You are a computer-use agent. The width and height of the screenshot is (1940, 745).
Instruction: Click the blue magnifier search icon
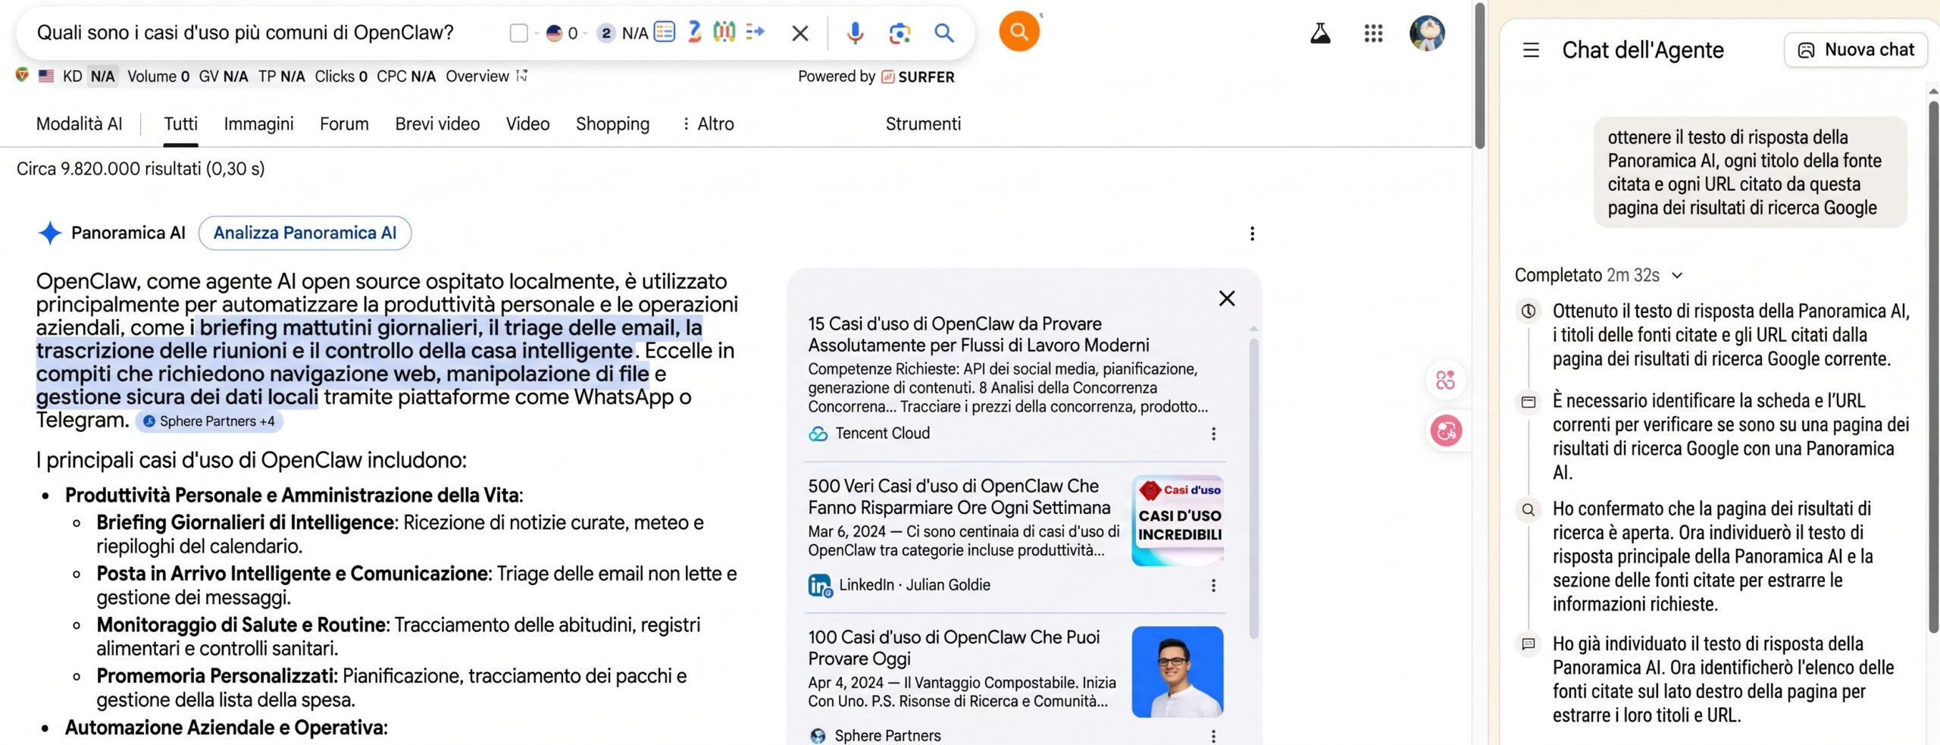[943, 33]
